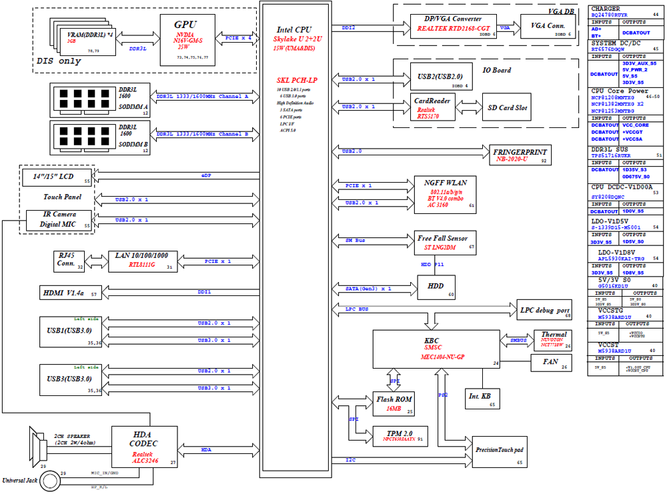Click the NGFF WLAN block
The height and width of the screenshot is (494, 667).
point(446,194)
